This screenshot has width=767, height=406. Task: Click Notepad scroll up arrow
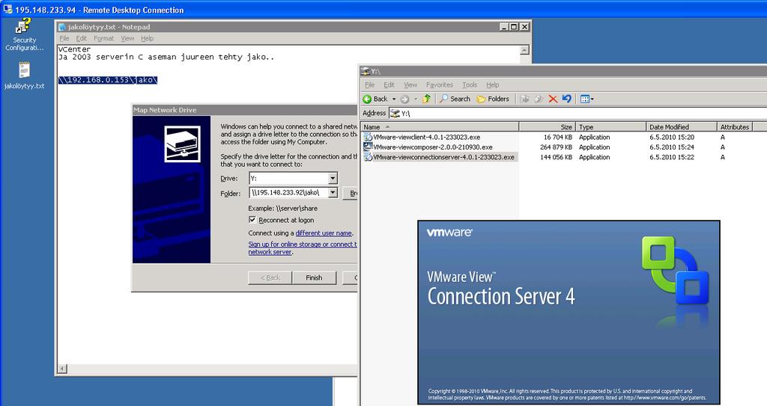524,50
